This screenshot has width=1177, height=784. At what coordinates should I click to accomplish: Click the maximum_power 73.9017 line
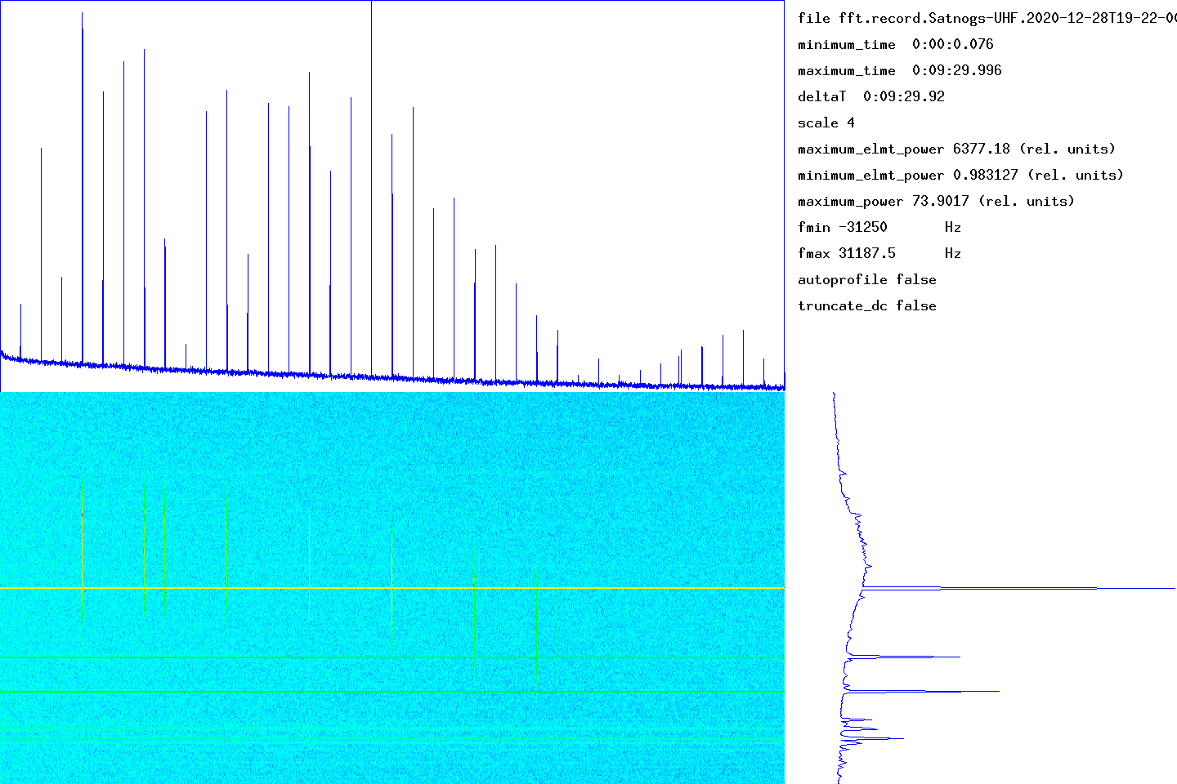coord(937,201)
